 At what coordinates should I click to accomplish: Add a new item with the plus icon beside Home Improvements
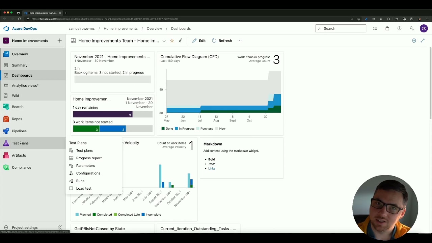pyautogui.click(x=59, y=40)
